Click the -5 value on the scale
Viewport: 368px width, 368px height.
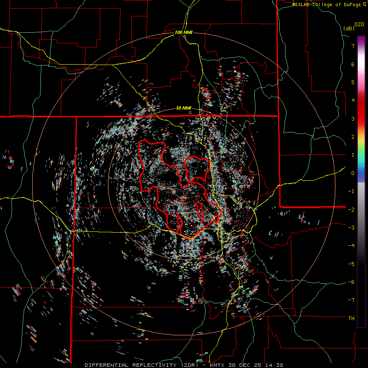[x=351, y=264]
